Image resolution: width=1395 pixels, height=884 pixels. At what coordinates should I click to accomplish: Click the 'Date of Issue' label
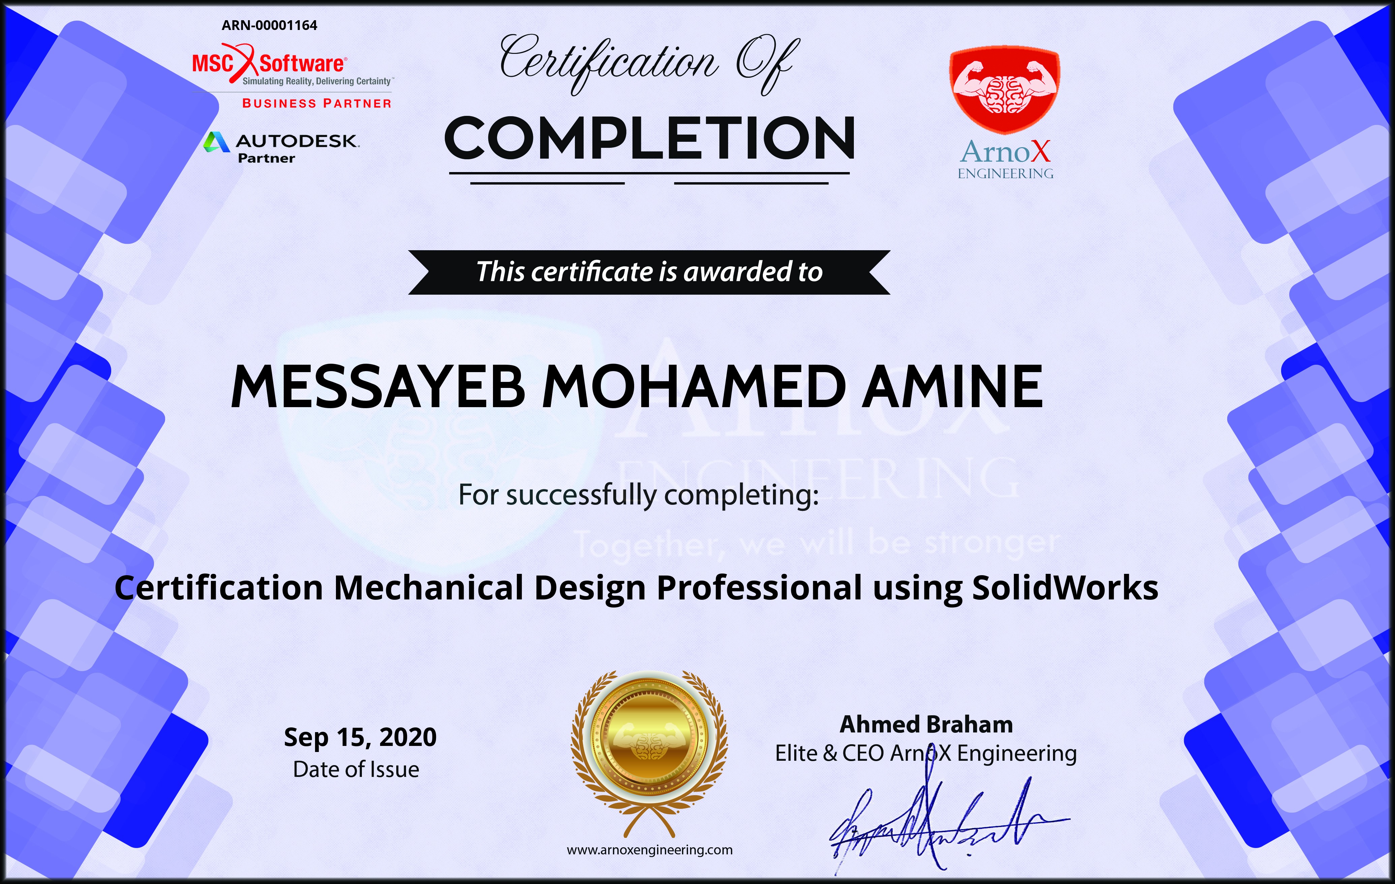pos(356,770)
